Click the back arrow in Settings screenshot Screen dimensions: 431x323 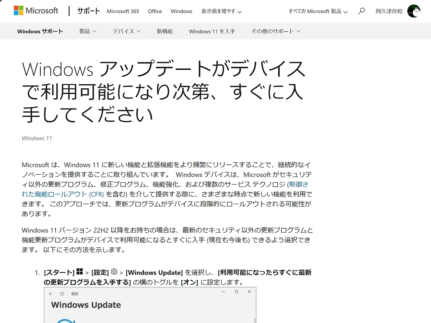(51, 294)
